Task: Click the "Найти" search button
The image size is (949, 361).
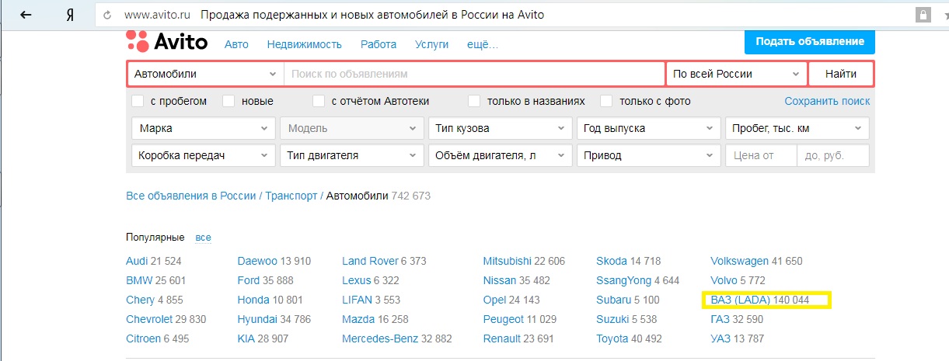Action: pyautogui.click(x=841, y=74)
